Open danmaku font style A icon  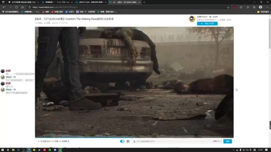coord(134,141)
